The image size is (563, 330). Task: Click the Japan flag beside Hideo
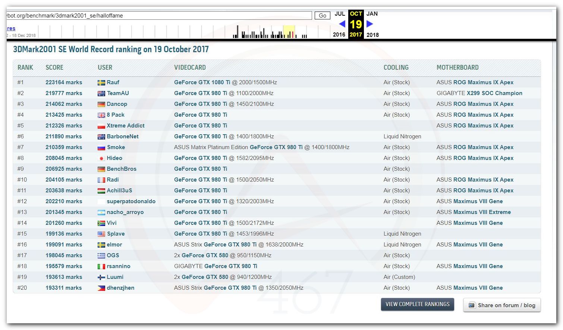point(101,158)
